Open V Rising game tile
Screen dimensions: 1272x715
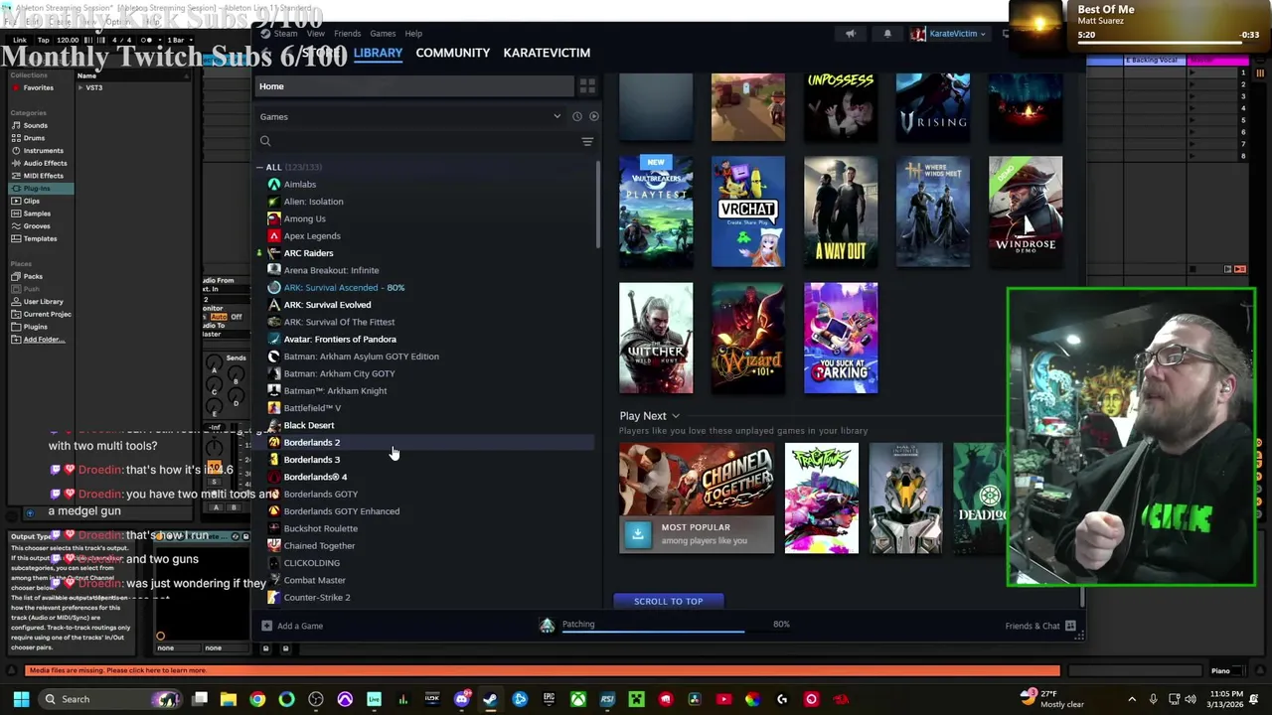932,107
